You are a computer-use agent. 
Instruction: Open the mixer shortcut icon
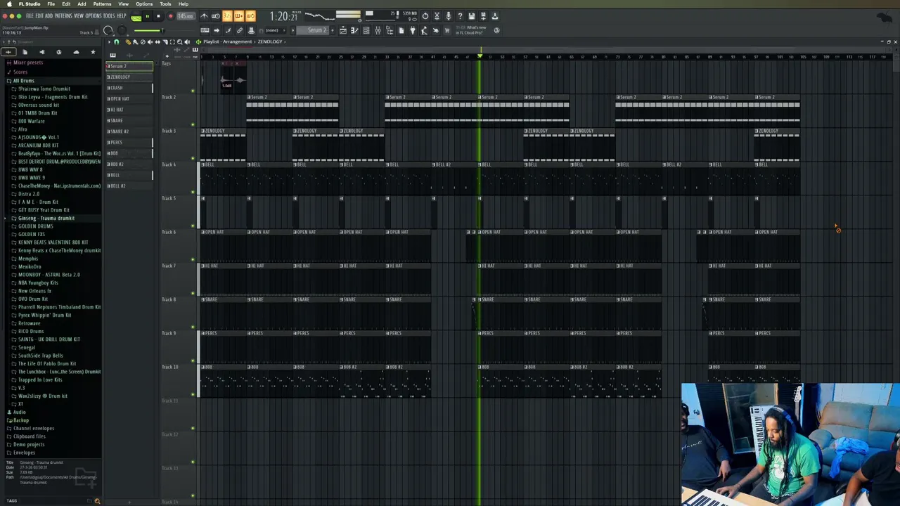pos(378,30)
